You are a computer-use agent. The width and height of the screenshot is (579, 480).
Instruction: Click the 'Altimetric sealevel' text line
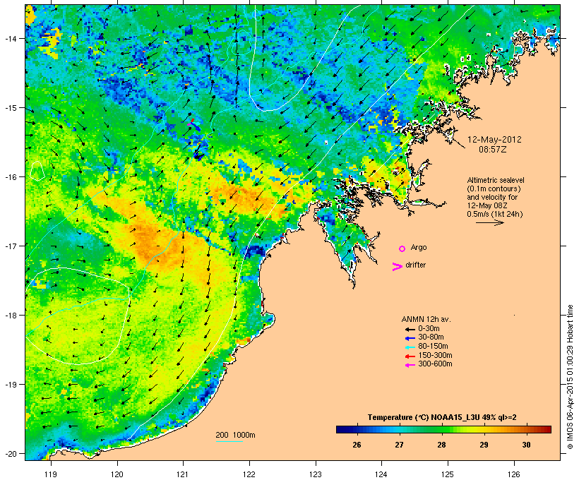(496, 180)
